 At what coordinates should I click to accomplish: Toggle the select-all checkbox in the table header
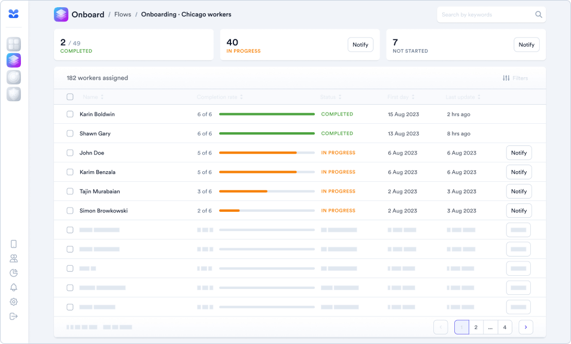[x=70, y=97]
